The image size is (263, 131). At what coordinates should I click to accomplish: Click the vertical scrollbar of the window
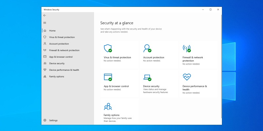[221, 67]
